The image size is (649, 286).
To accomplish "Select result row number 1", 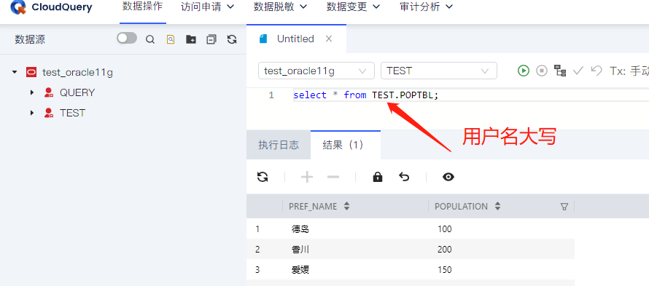I will pyautogui.click(x=257, y=229).
